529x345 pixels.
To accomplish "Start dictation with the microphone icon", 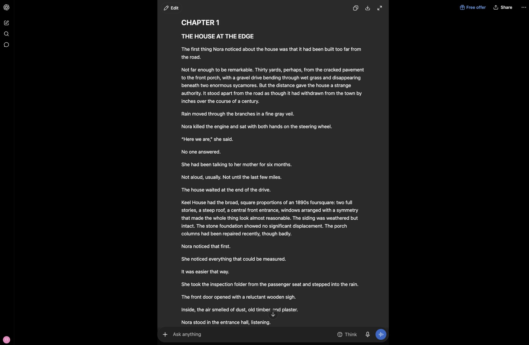I will click(x=367, y=334).
